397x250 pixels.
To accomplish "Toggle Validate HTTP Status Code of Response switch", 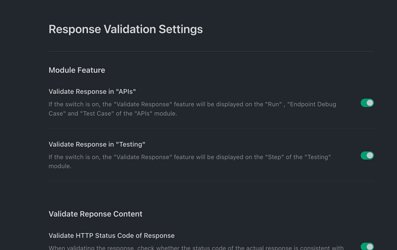I will click(x=367, y=247).
